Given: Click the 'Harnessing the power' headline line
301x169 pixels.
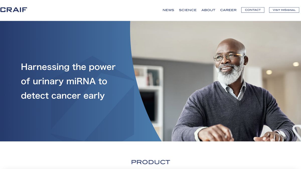Looking at the screenshot, I should click(x=68, y=67).
